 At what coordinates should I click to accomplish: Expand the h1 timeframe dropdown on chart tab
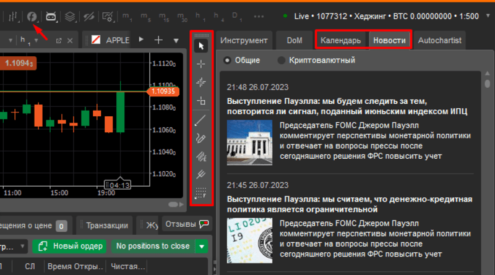coord(36,40)
